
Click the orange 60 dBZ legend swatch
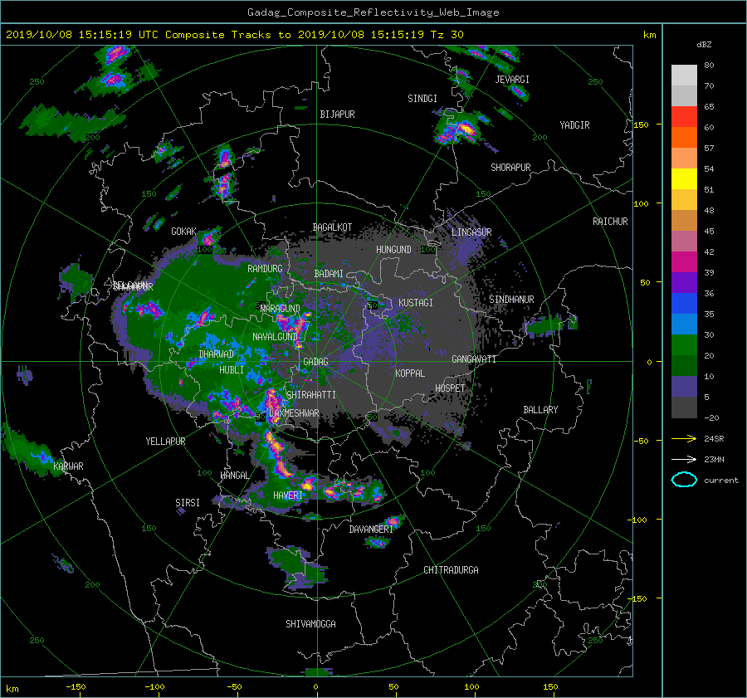pyautogui.click(x=684, y=137)
